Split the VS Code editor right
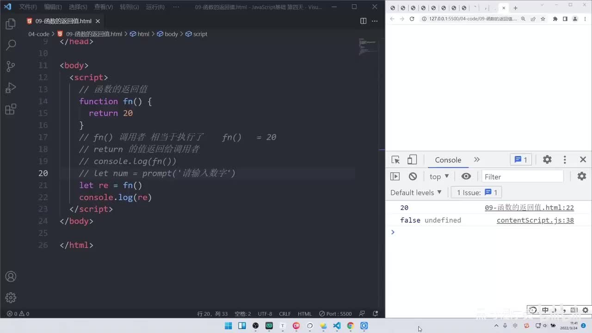Viewport: 592px width, 333px height. tap(364, 21)
